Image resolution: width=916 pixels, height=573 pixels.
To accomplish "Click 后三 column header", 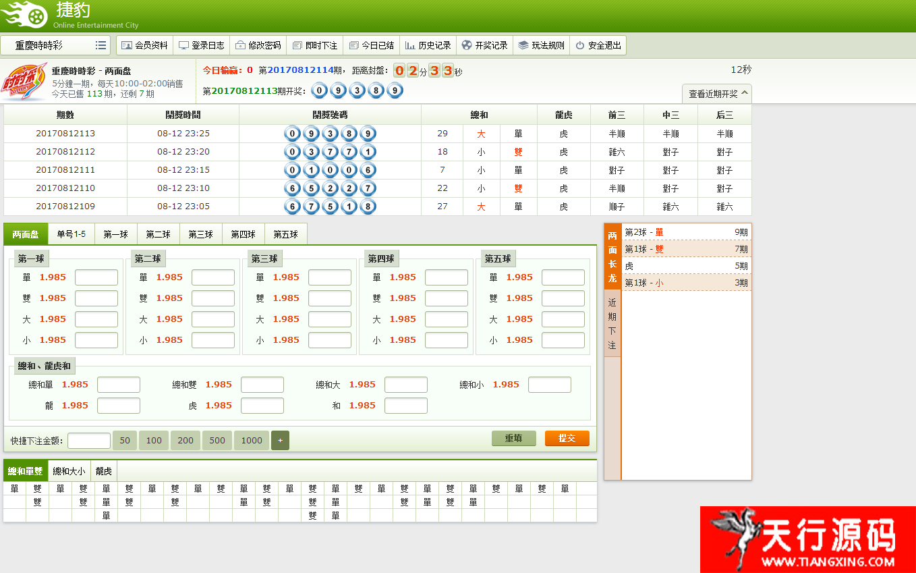I will click(x=724, y=115).
